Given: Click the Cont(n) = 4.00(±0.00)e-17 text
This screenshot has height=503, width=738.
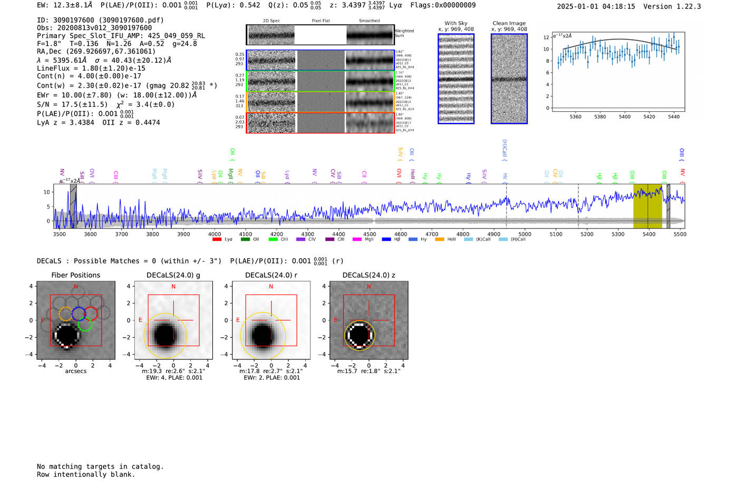Looking at the screenshot, I should coord(89,76).
